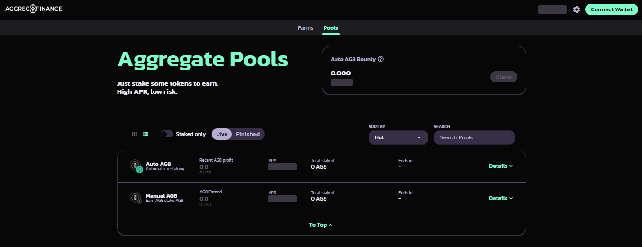Expand Details for Manual AG8 pool

pyautogui.click(x=501, y=198)
